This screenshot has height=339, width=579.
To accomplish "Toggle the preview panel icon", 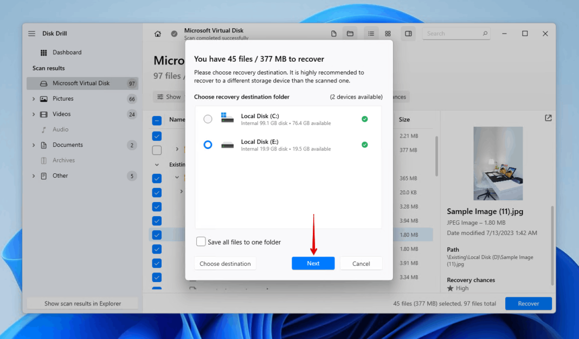I will coord(408,33).
